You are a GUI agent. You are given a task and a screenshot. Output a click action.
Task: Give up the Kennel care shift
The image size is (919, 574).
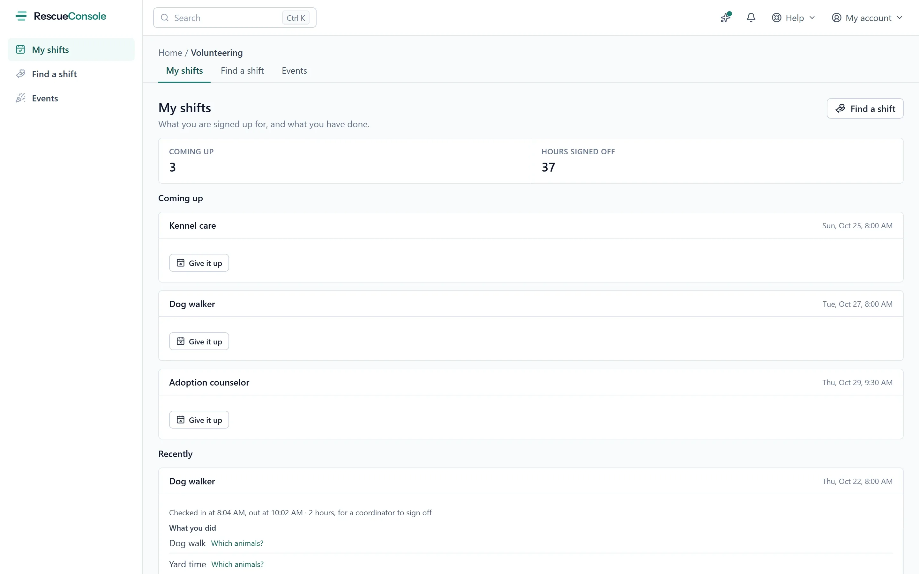tap(199, 263)
